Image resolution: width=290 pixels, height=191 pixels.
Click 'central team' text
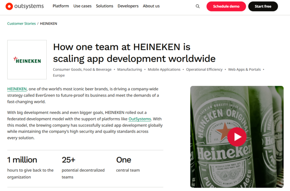(128, 170)
